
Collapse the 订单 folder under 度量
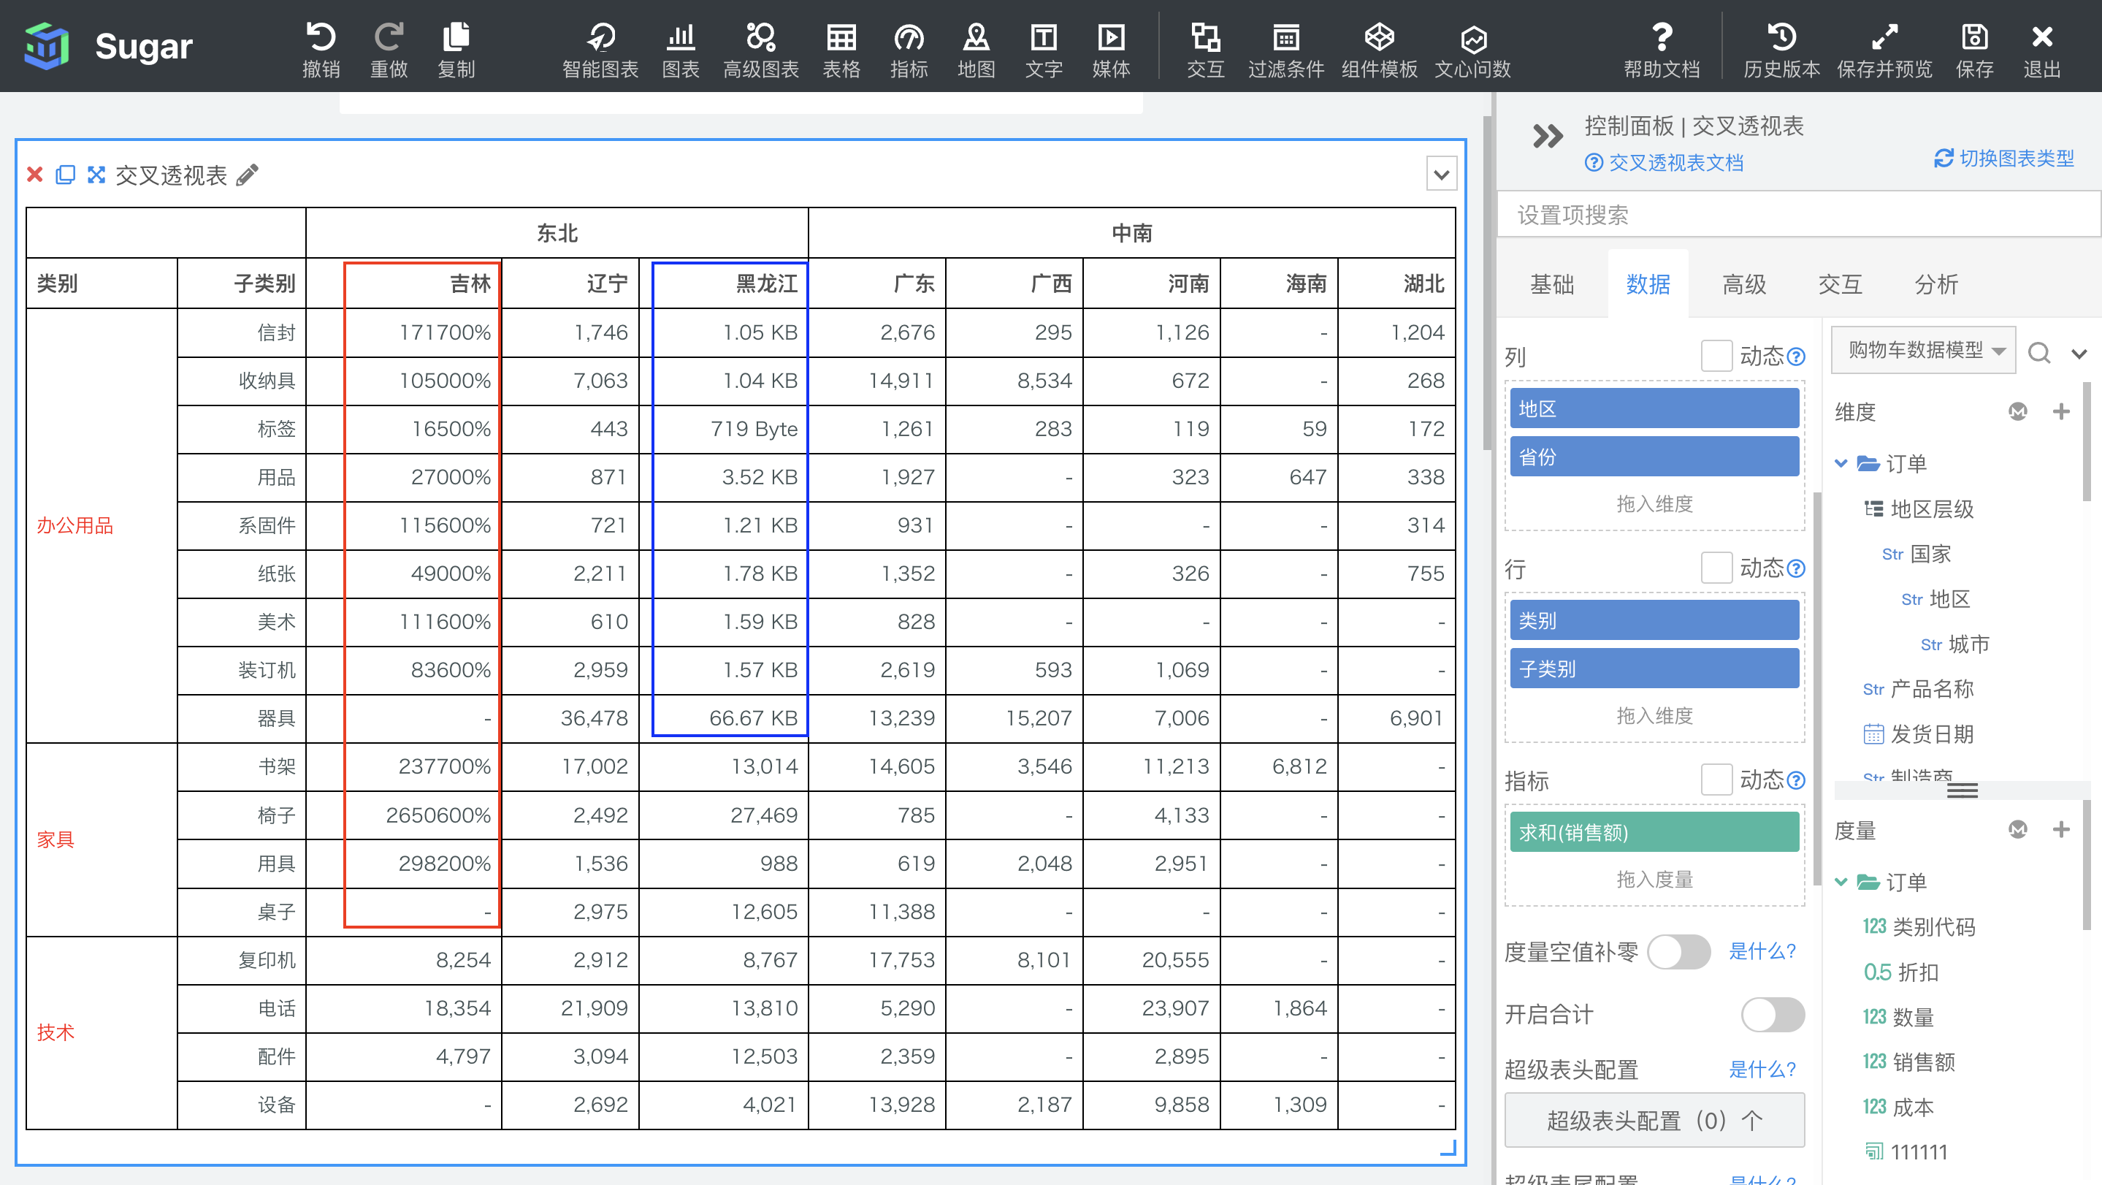click(x=1841, y=881)
